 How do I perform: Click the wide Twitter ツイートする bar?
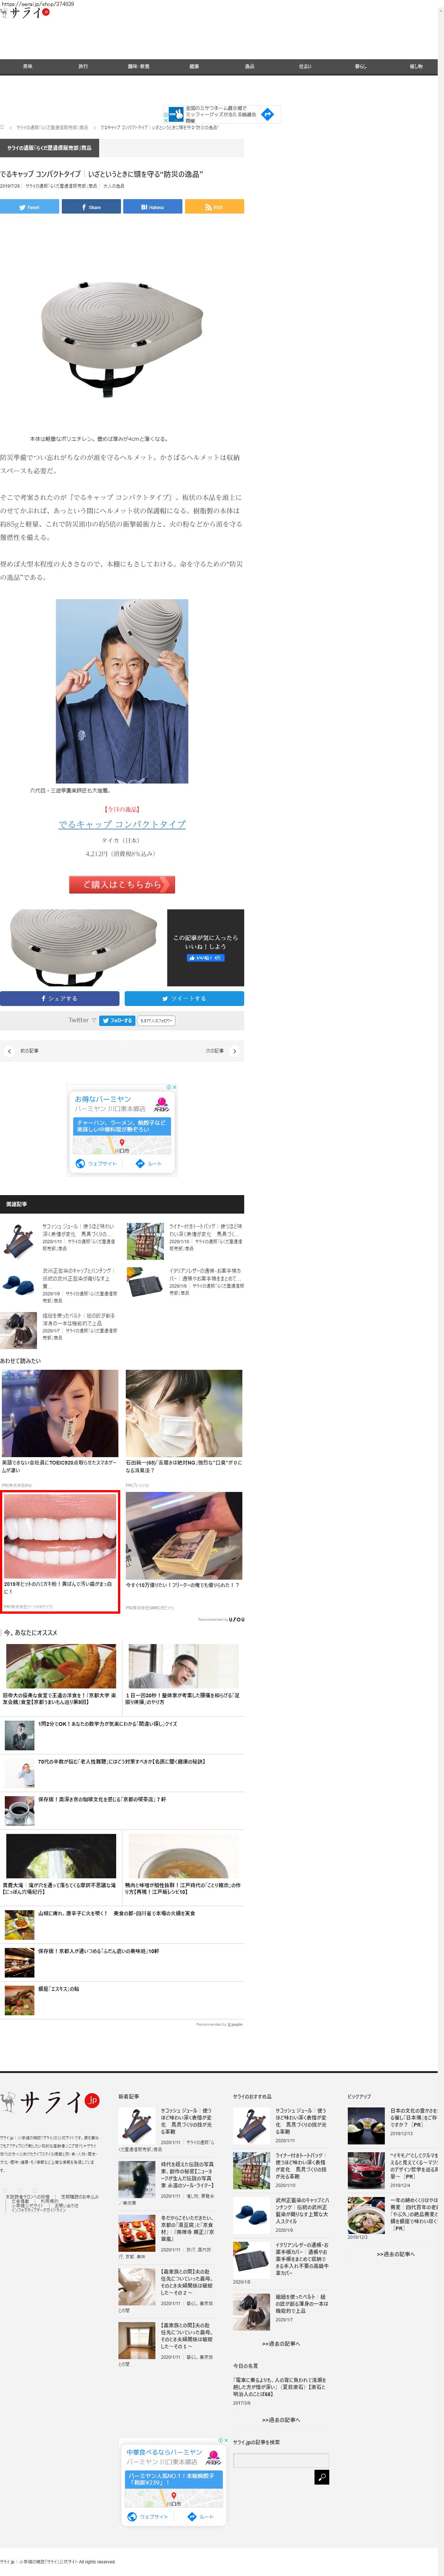[x=184, y=998]
